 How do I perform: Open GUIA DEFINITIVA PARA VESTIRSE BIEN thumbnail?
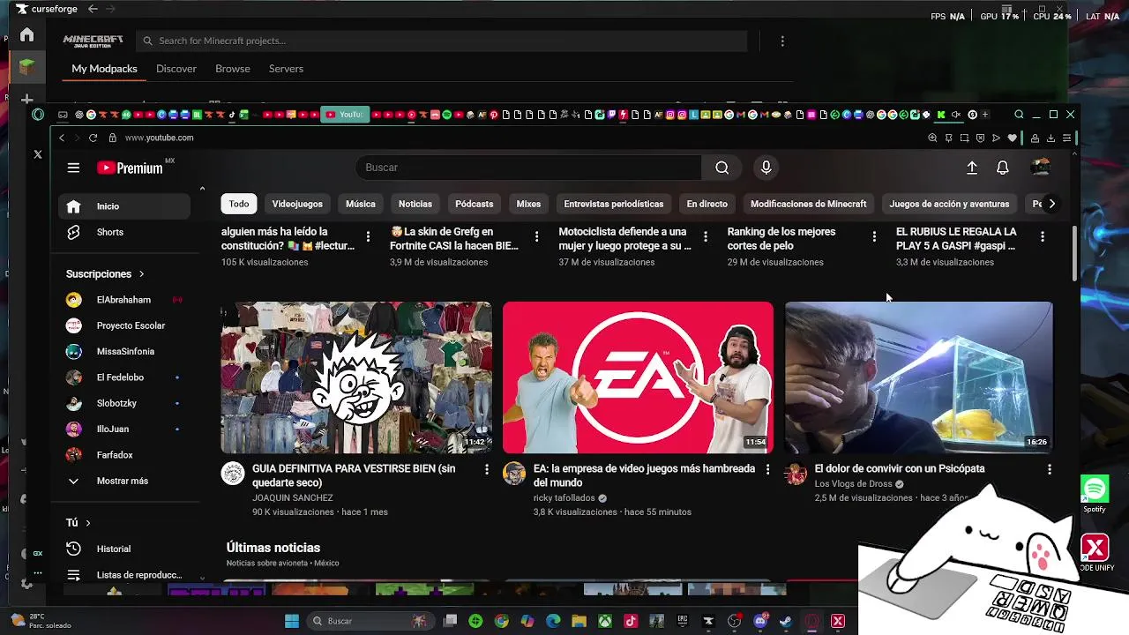click(x=356, y=377)
